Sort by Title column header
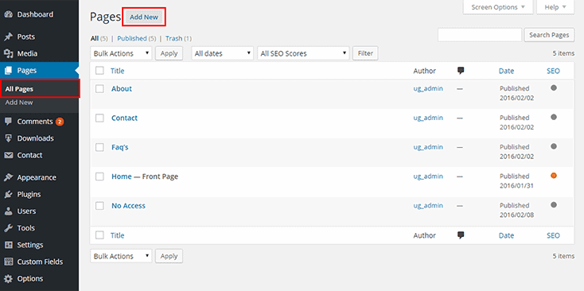584x291 pixels. (117, 71)
